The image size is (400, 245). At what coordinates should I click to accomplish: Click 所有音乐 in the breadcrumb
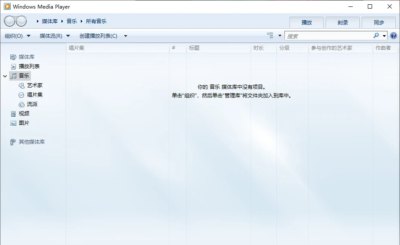[x=96, y=21]
